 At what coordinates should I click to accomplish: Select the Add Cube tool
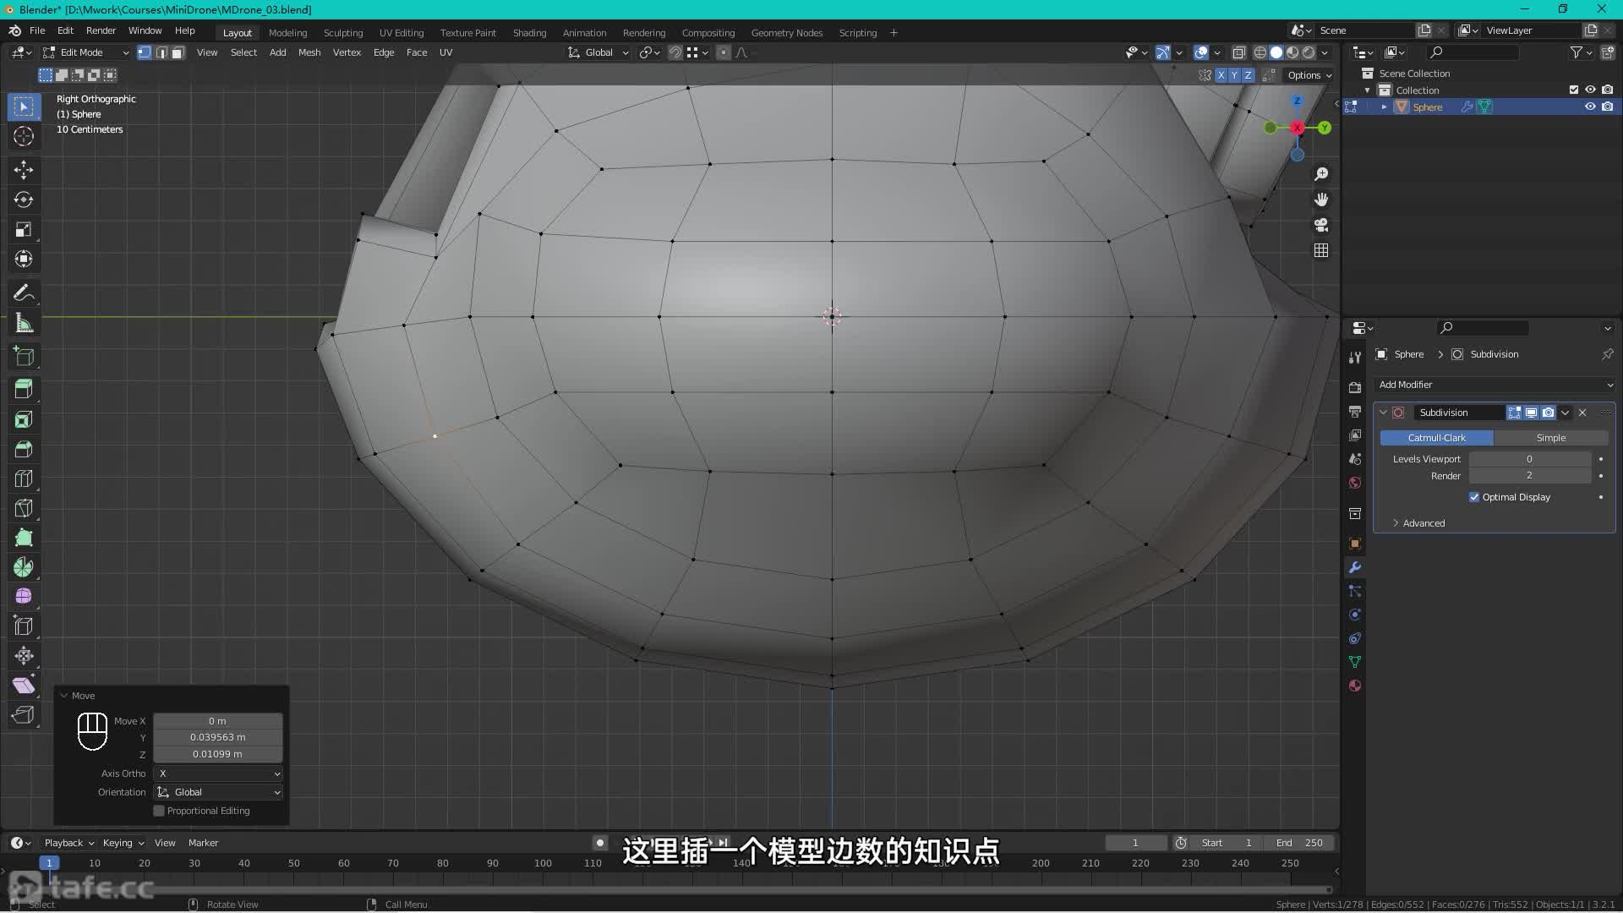(24, 357)
